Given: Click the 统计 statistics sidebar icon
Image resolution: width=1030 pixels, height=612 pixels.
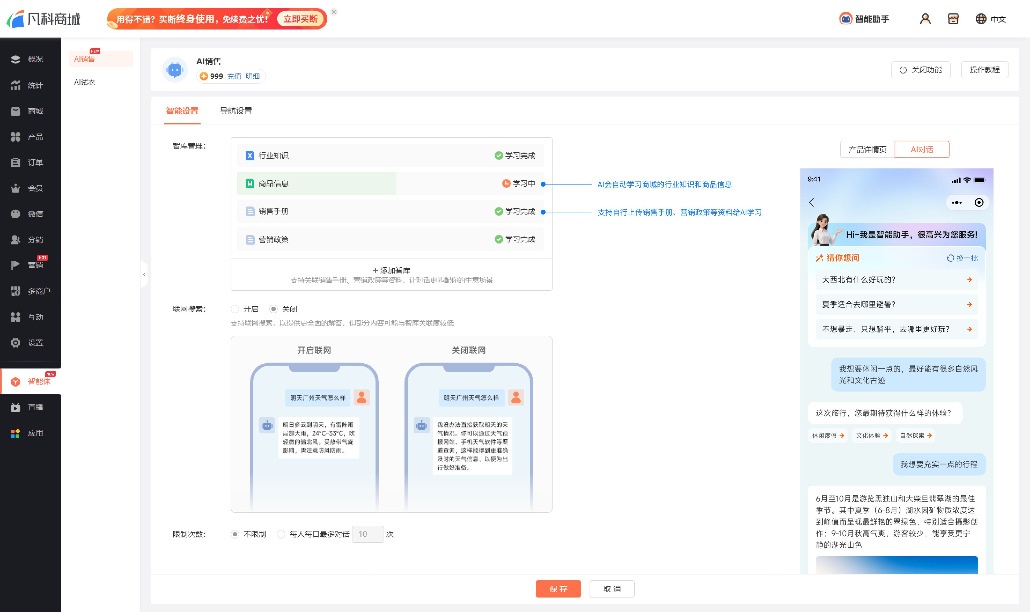Looking at the screenshot, I should [x=16, y=85].
